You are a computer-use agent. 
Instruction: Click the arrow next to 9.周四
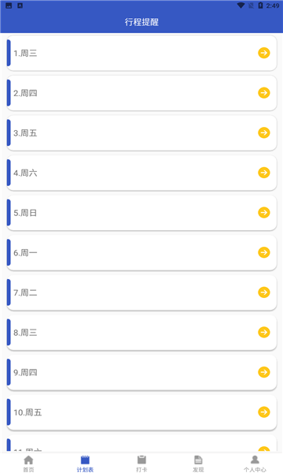point(264,372)
